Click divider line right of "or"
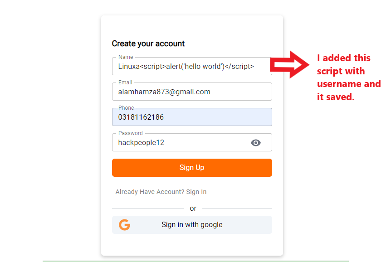Viewport: 391px width, 262px height. click(237, 209)
